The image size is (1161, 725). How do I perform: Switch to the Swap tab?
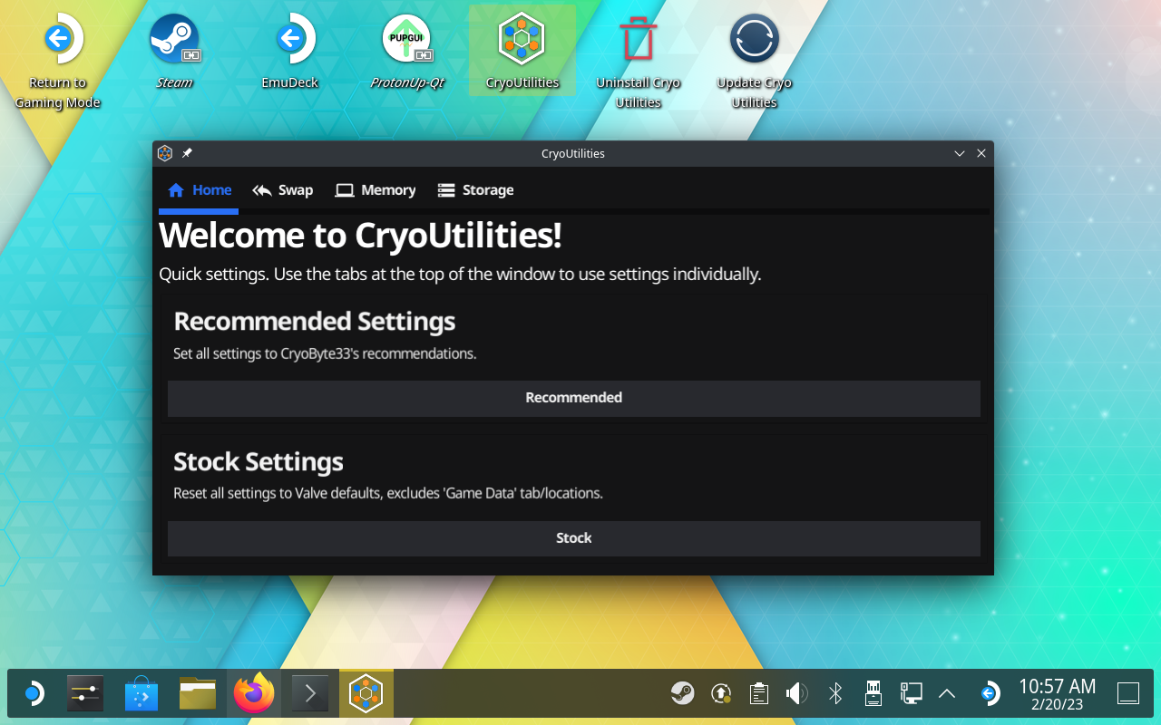283,190
